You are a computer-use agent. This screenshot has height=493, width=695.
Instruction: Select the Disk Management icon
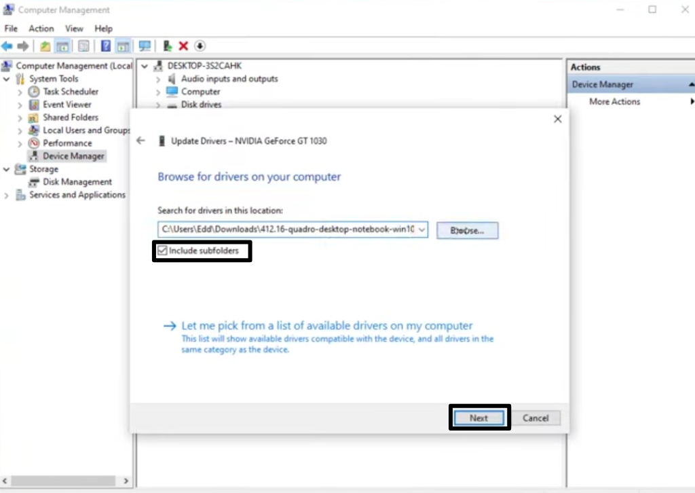point(34,182)
